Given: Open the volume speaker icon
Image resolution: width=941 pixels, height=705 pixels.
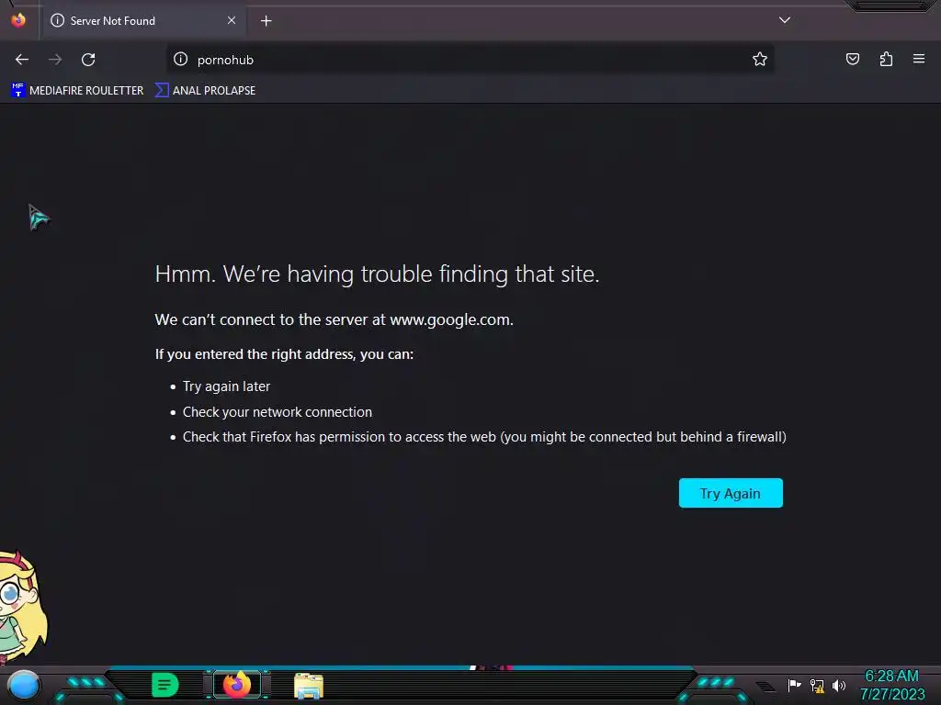Looking at the screenshot, I should [x=839, y=685].
